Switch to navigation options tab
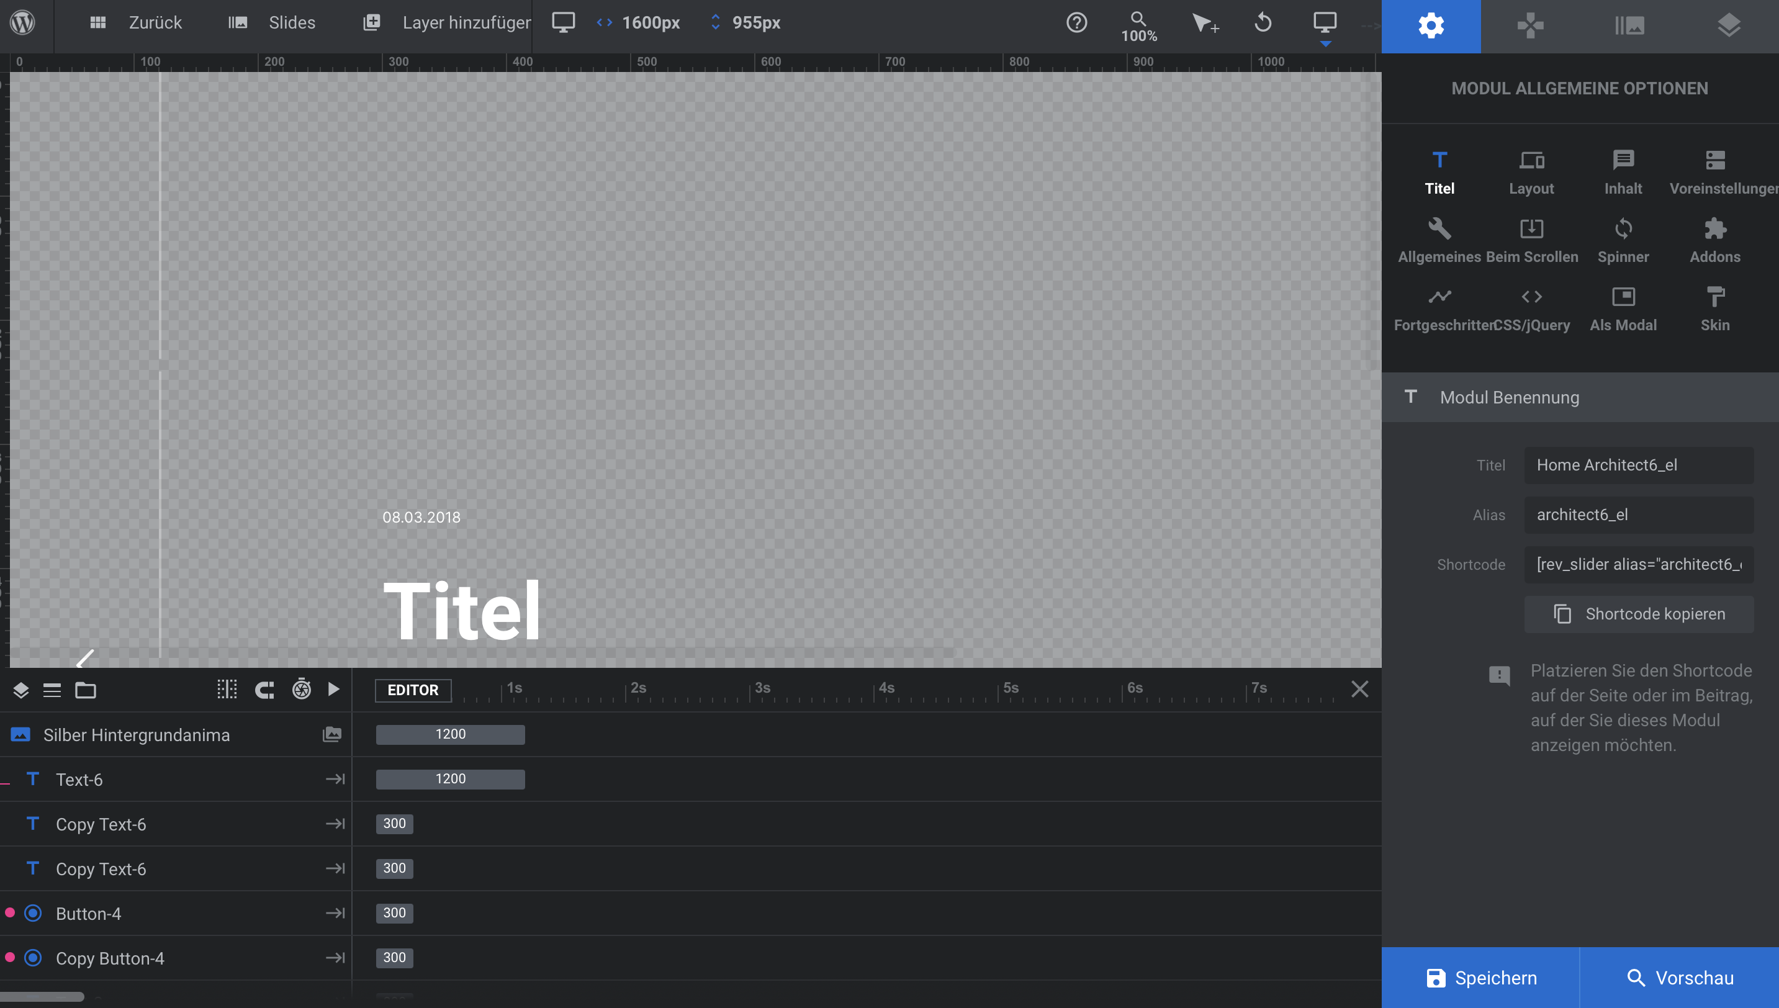The height and width of the screenshot is (1008, 1779). tap(1531, 26)
